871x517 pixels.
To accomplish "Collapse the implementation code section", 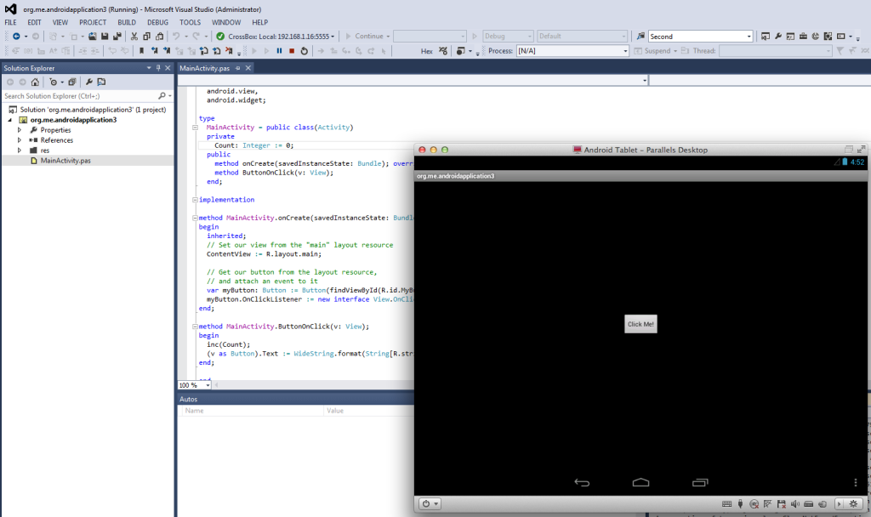I will [195, 200].
